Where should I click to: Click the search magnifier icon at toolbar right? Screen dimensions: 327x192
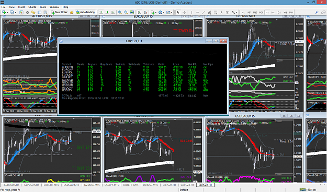tap(317, 13)
